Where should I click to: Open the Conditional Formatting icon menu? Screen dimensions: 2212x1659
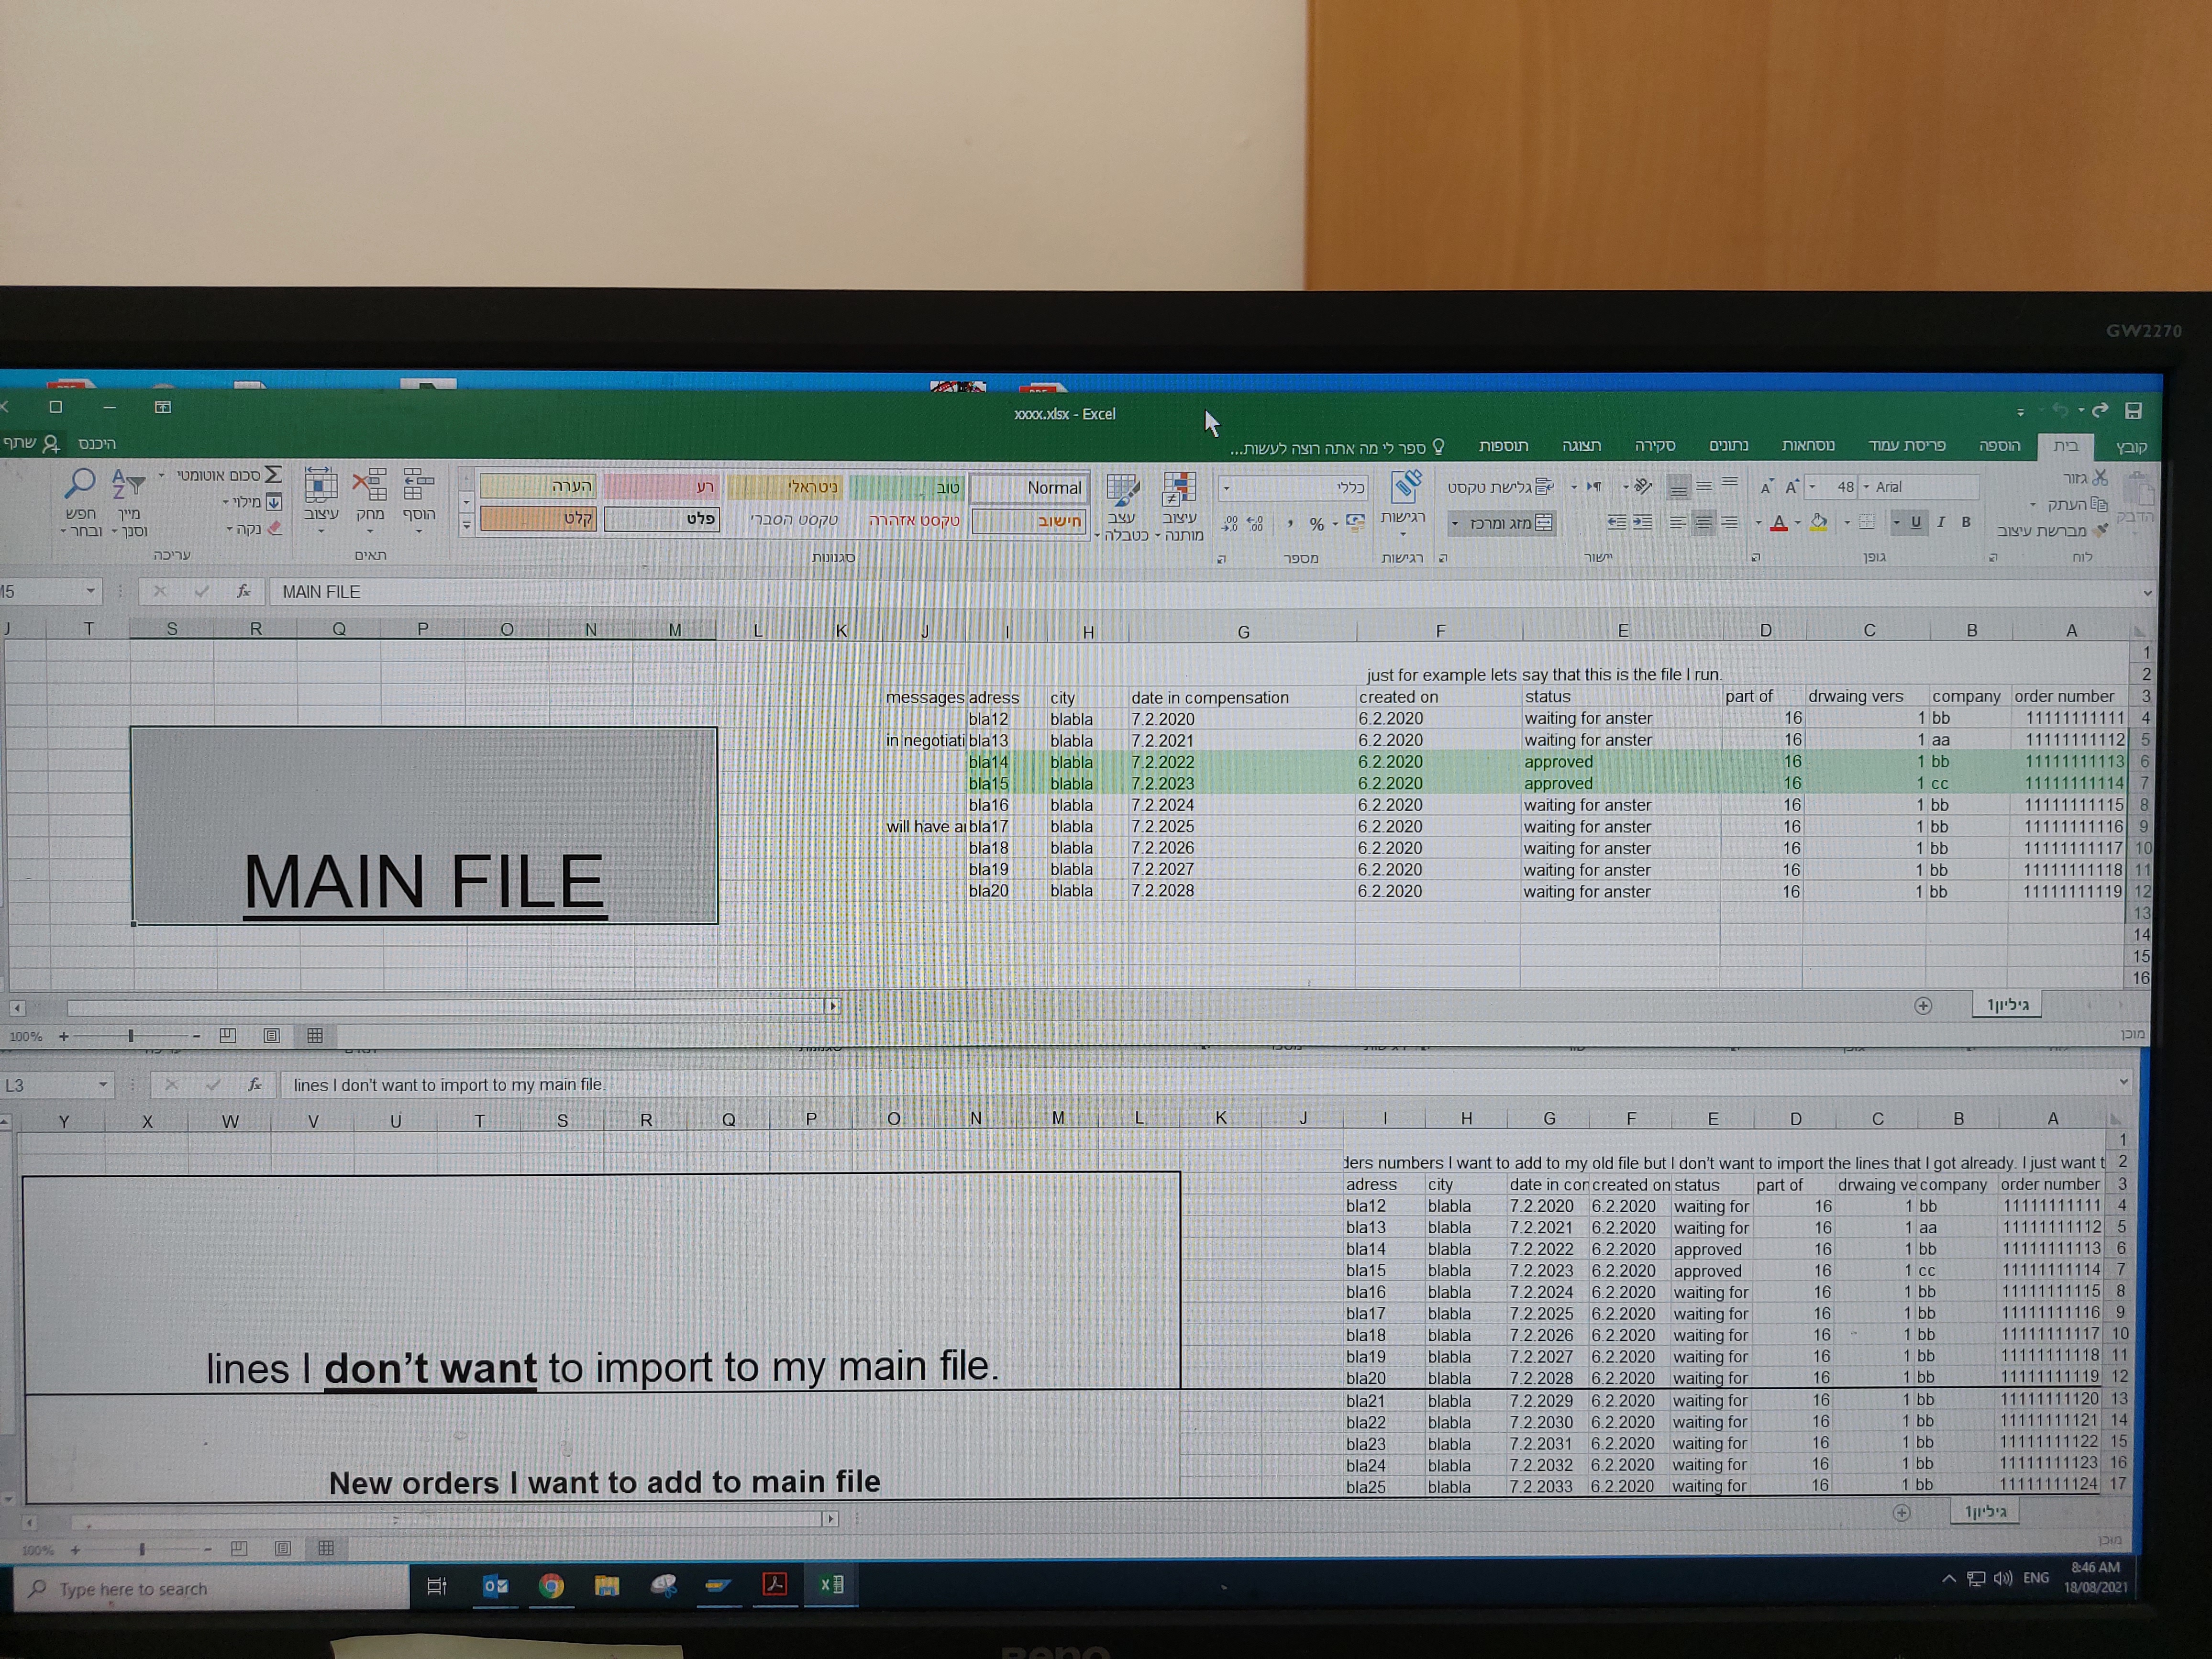(1179, 490)
